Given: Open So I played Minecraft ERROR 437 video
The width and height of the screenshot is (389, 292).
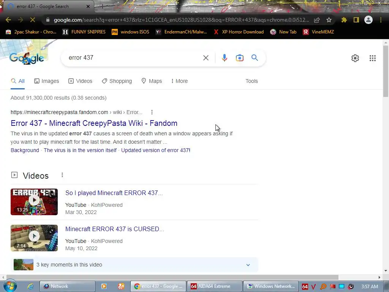Looking at the screenshot, I should (114, 193).
